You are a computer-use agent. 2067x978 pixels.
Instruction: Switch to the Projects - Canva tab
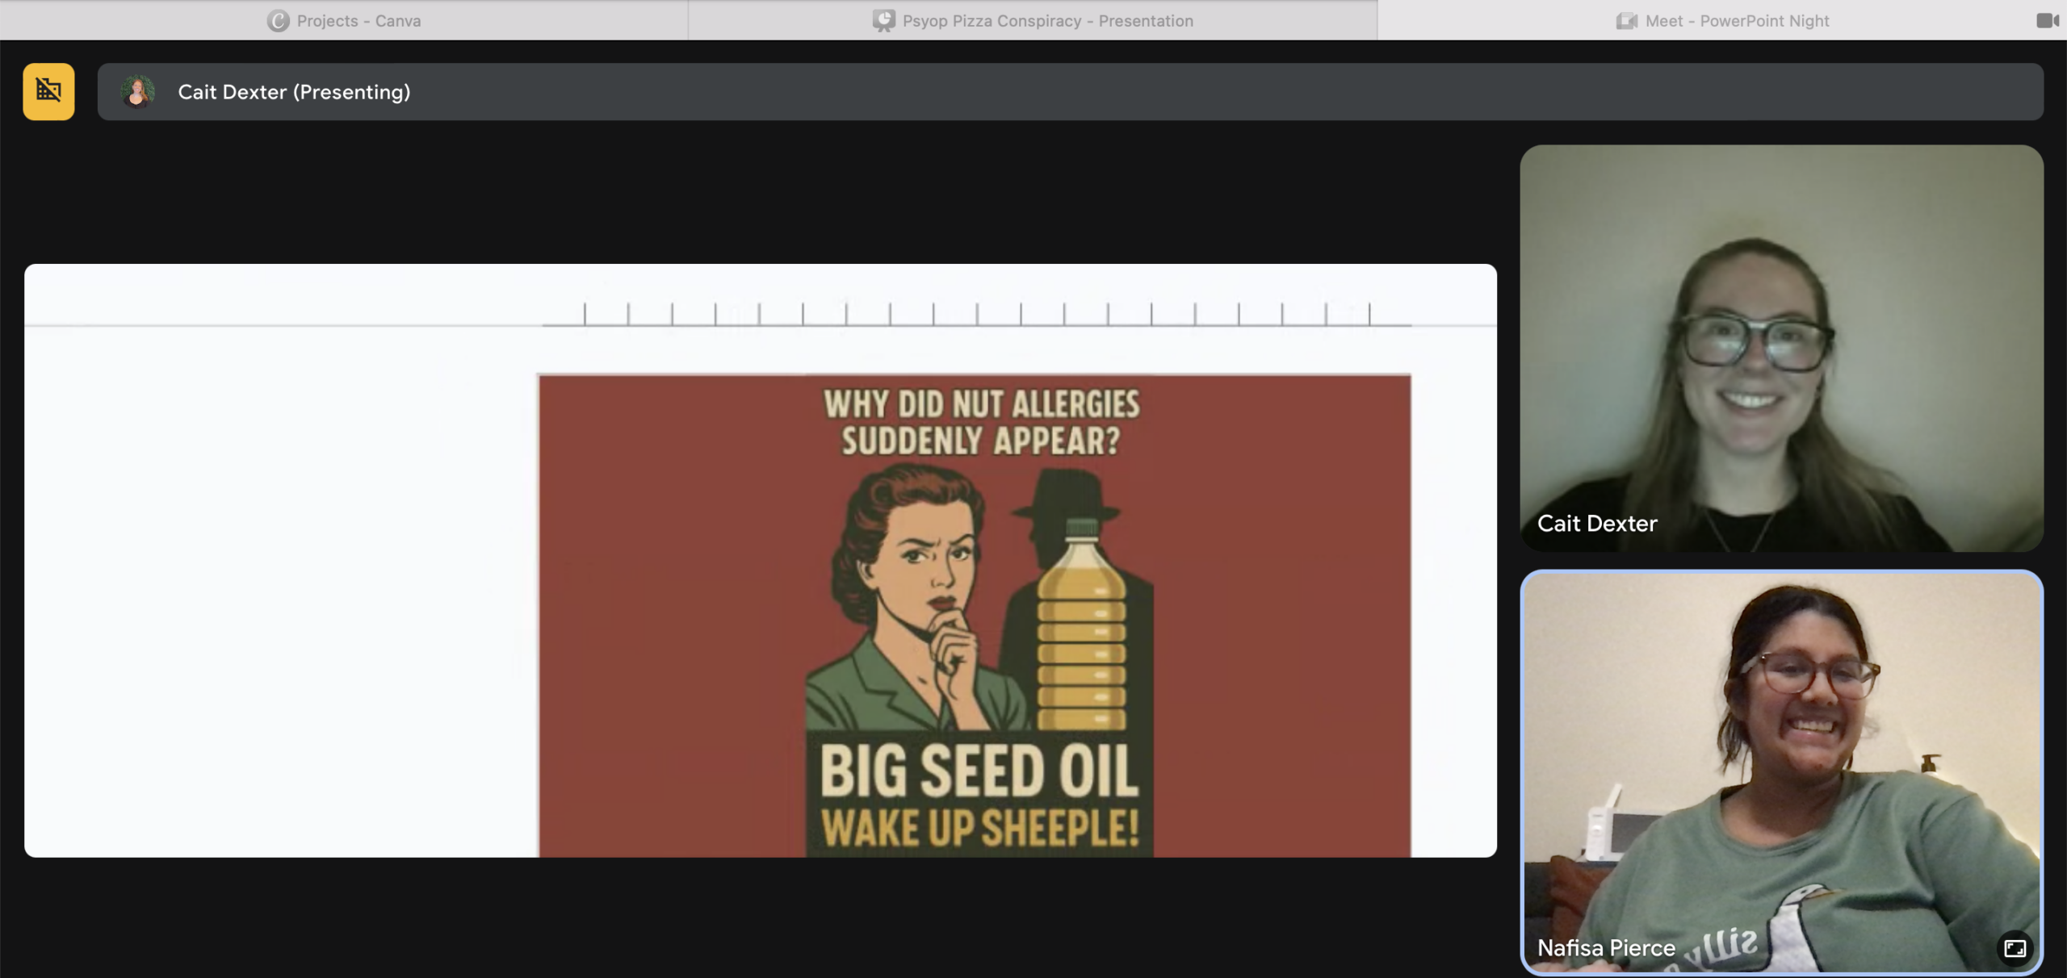358,21
